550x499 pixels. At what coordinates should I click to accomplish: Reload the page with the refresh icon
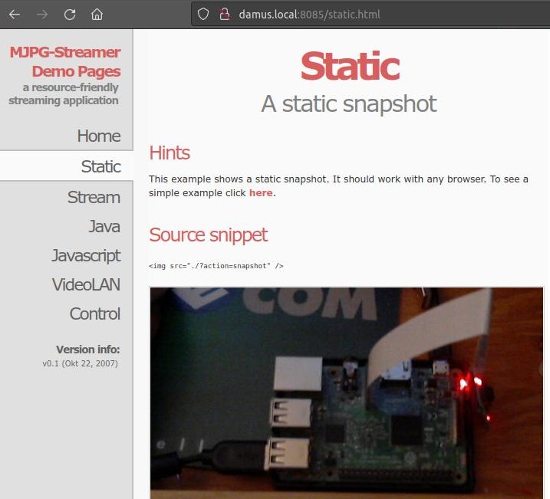click(70, 14)
